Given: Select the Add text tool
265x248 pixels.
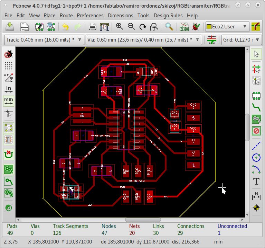Looking at the screenshot, I should 256,181.
